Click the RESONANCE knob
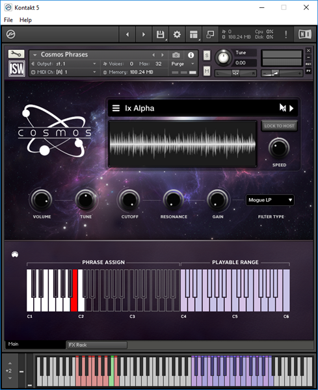This screenshot has height=390, width=318. click(174, 200)
